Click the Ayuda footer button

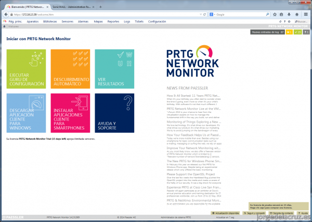pyautogui.click(x=303, y=213)
